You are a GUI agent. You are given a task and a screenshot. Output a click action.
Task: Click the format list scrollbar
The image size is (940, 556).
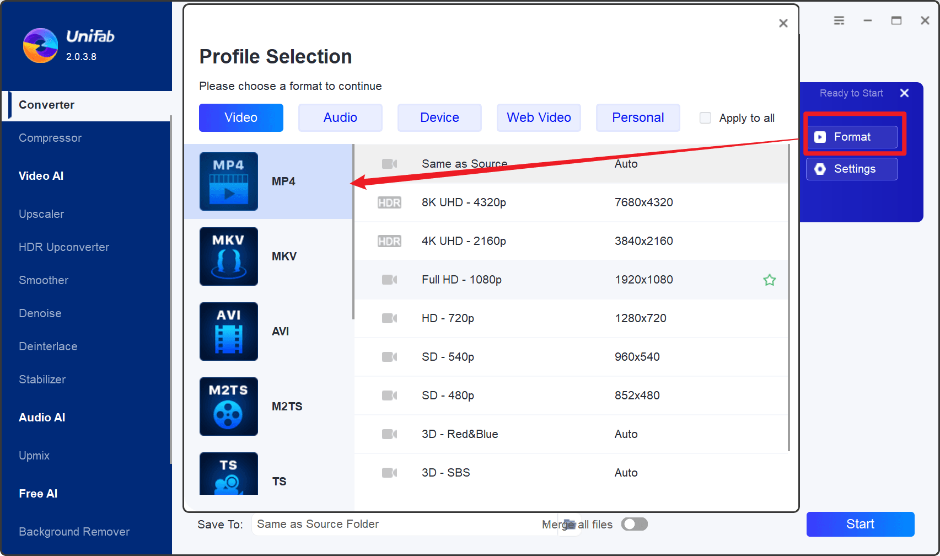point(353,232)
